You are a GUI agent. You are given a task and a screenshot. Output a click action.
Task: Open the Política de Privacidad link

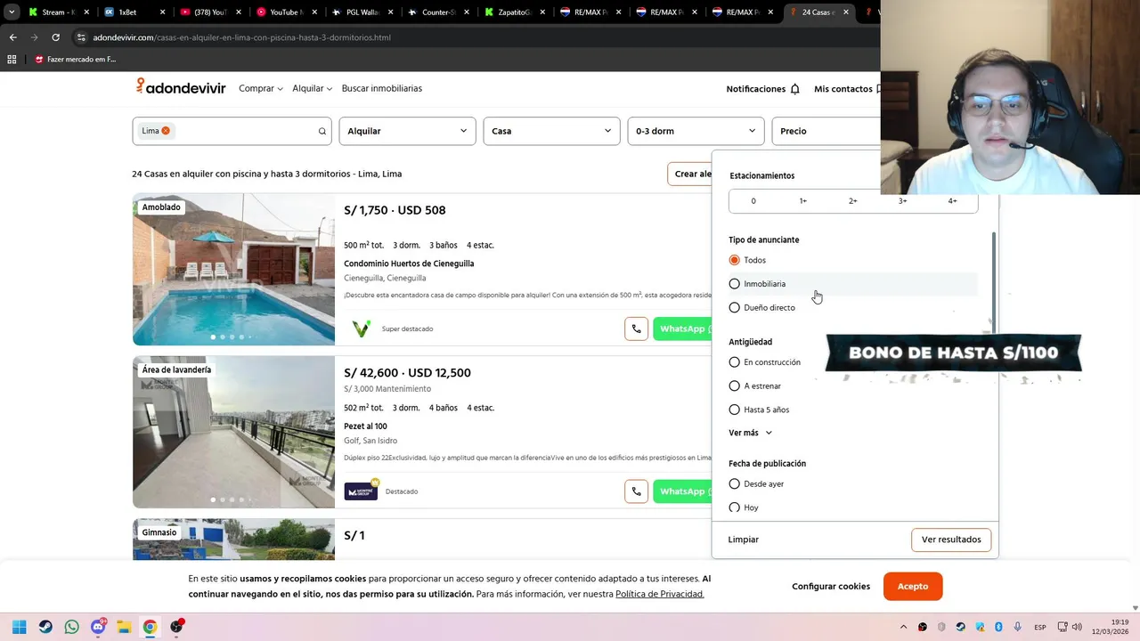[x=660, y=594]
